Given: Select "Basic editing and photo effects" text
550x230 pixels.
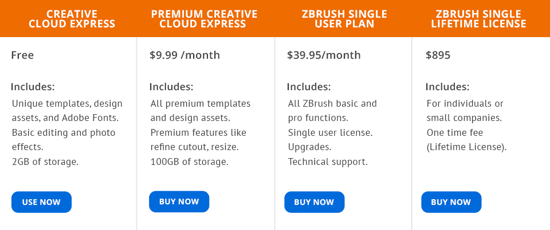Looking at the screenshot, I should tap(63, 139).
